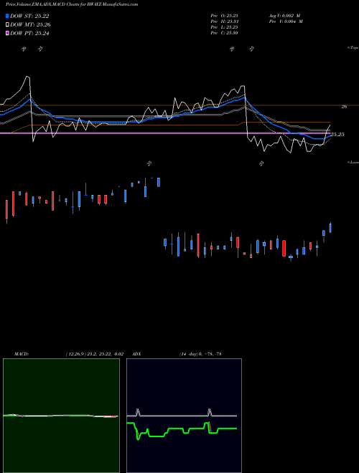The height and width of the screenshot is (473, 359).
Task: Click the 'Pre H: 25.31' value
Action: point(224,21)
